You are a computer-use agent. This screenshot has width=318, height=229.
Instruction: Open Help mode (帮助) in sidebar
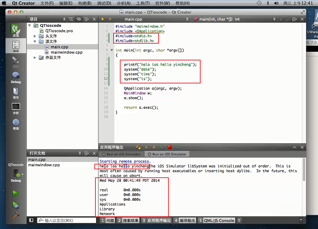16,124
